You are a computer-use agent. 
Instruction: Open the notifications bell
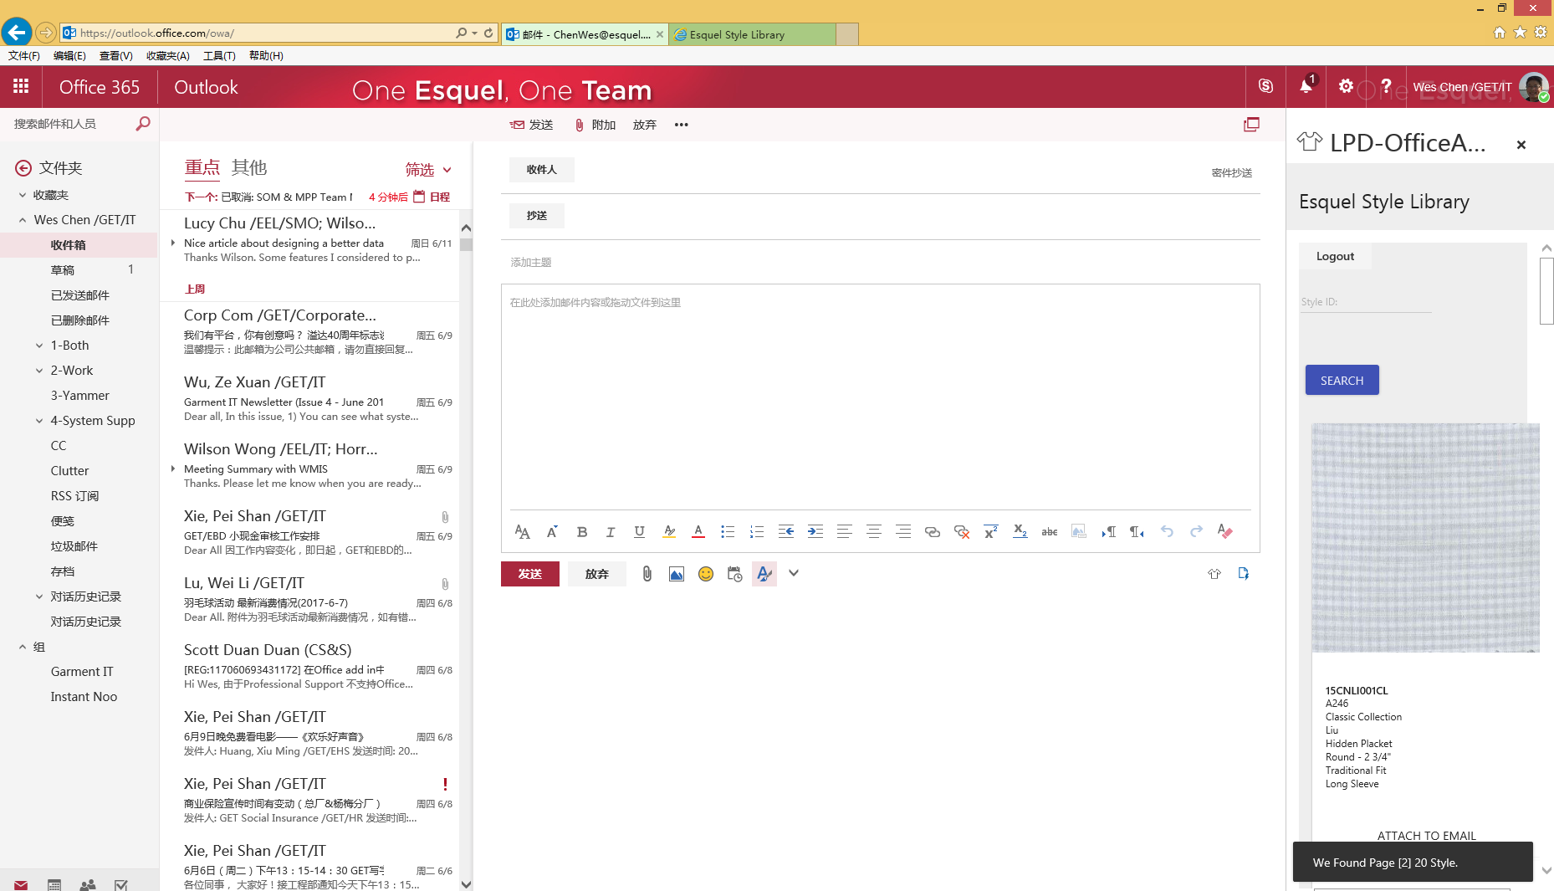point(1306,86)
